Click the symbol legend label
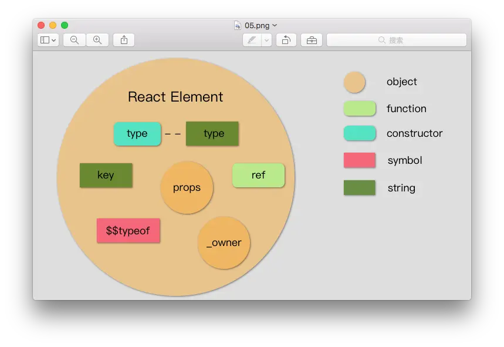Viewport: 504px width, 347px height. coord(405,160)
